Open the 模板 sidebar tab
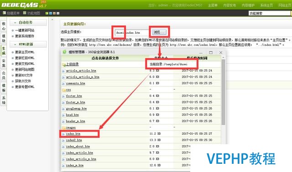Image resolution: width=292 pixels, height=172 pixels. pos(4,88)
